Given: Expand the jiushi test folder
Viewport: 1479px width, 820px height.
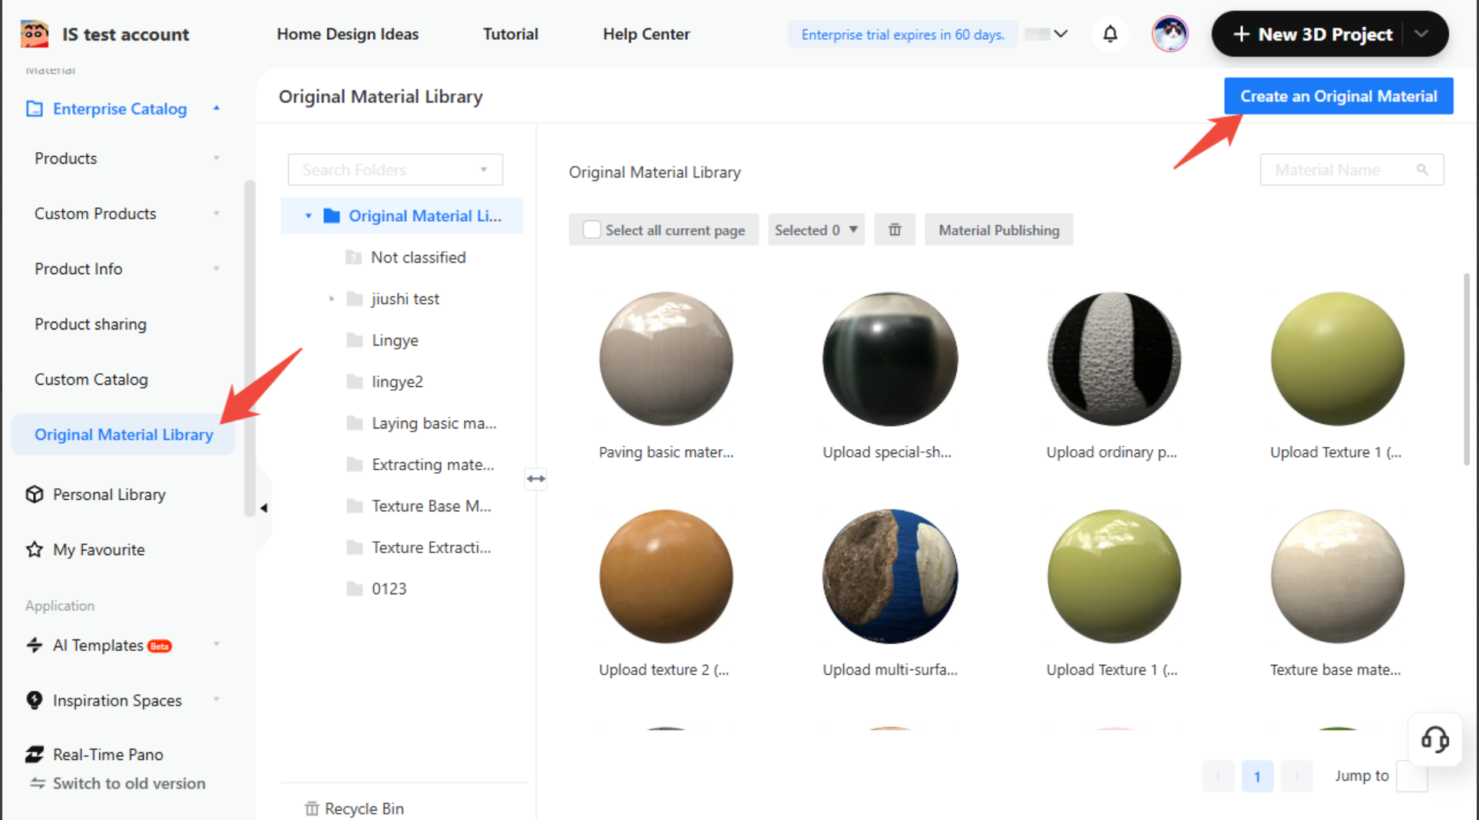Looking at the screenshot, I should click(x=332, y=299).
